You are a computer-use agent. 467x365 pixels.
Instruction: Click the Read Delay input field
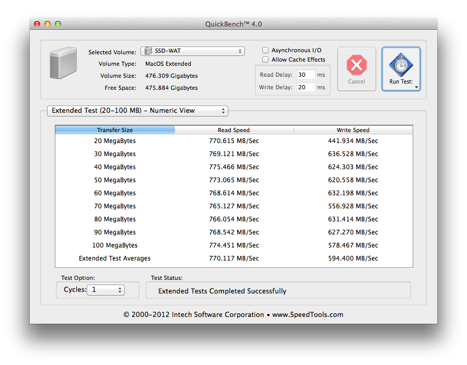[306, 75]
